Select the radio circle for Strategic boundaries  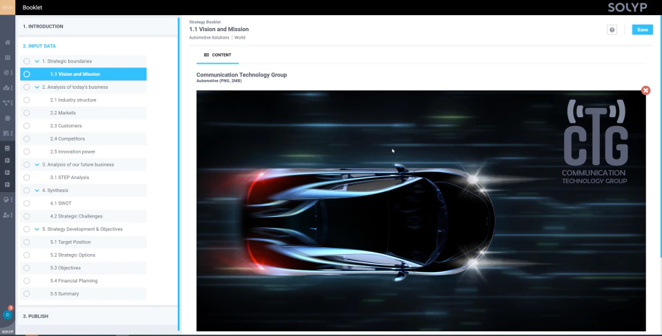[x=27, y=61]
